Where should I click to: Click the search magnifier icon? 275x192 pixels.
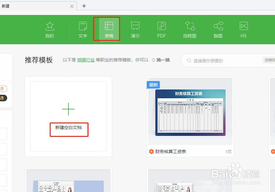pyautogui.click(x=190, y=60)
